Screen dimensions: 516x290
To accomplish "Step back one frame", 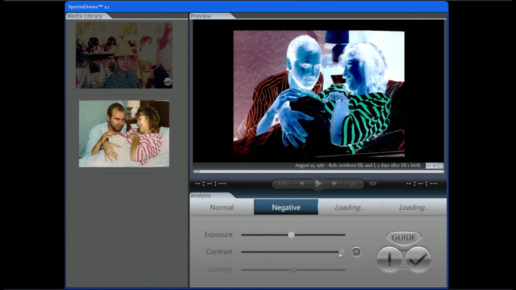I will (302, 184).
